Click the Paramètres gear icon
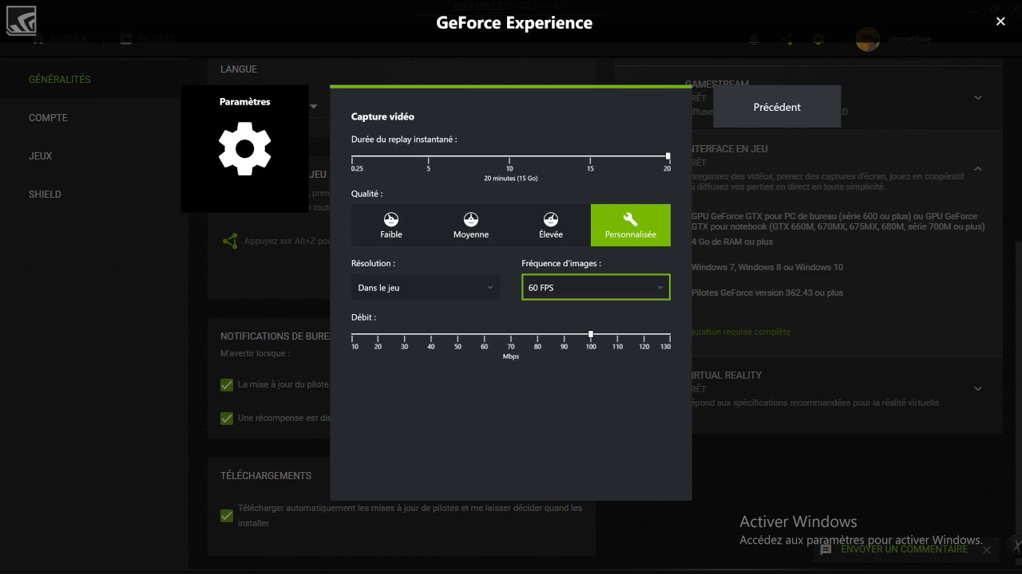The image size is (1022, 574). (244, 148)
